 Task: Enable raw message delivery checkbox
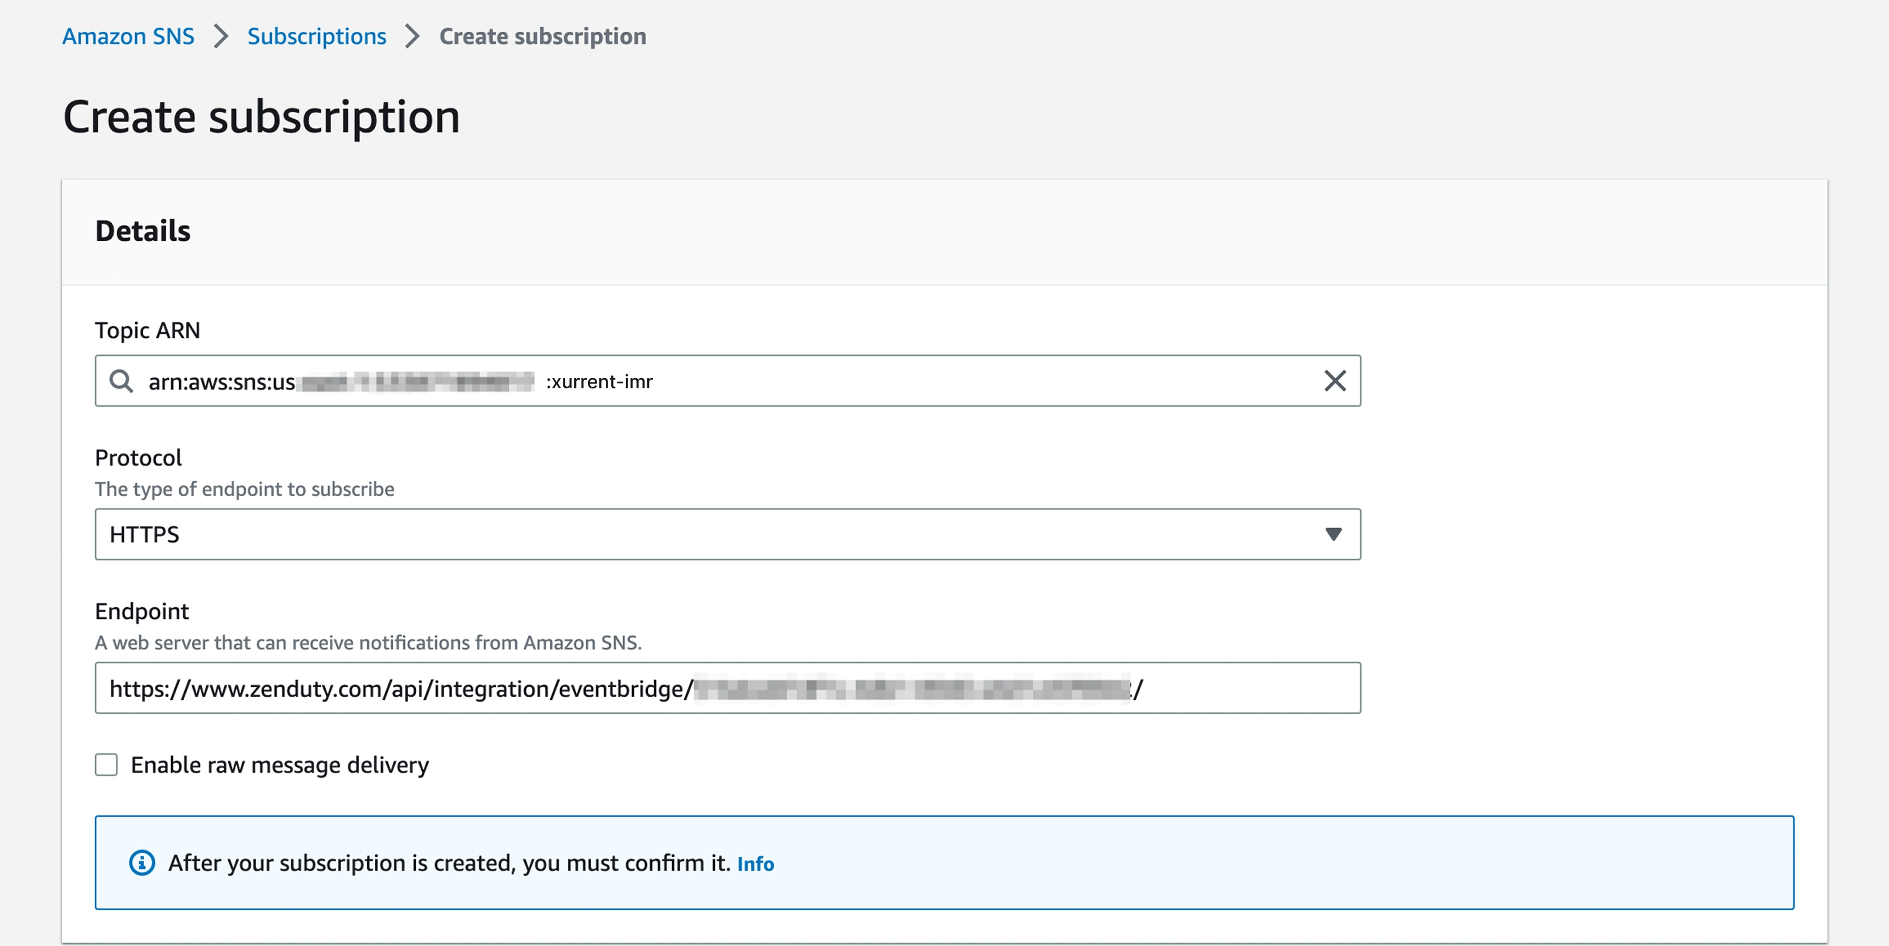[x=106, y=764]
